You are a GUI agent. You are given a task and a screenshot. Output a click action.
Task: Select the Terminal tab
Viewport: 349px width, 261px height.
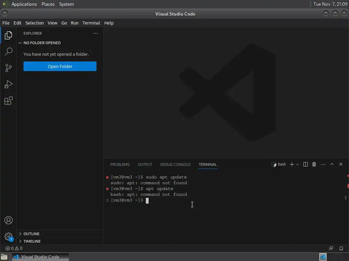click(208, 164)
